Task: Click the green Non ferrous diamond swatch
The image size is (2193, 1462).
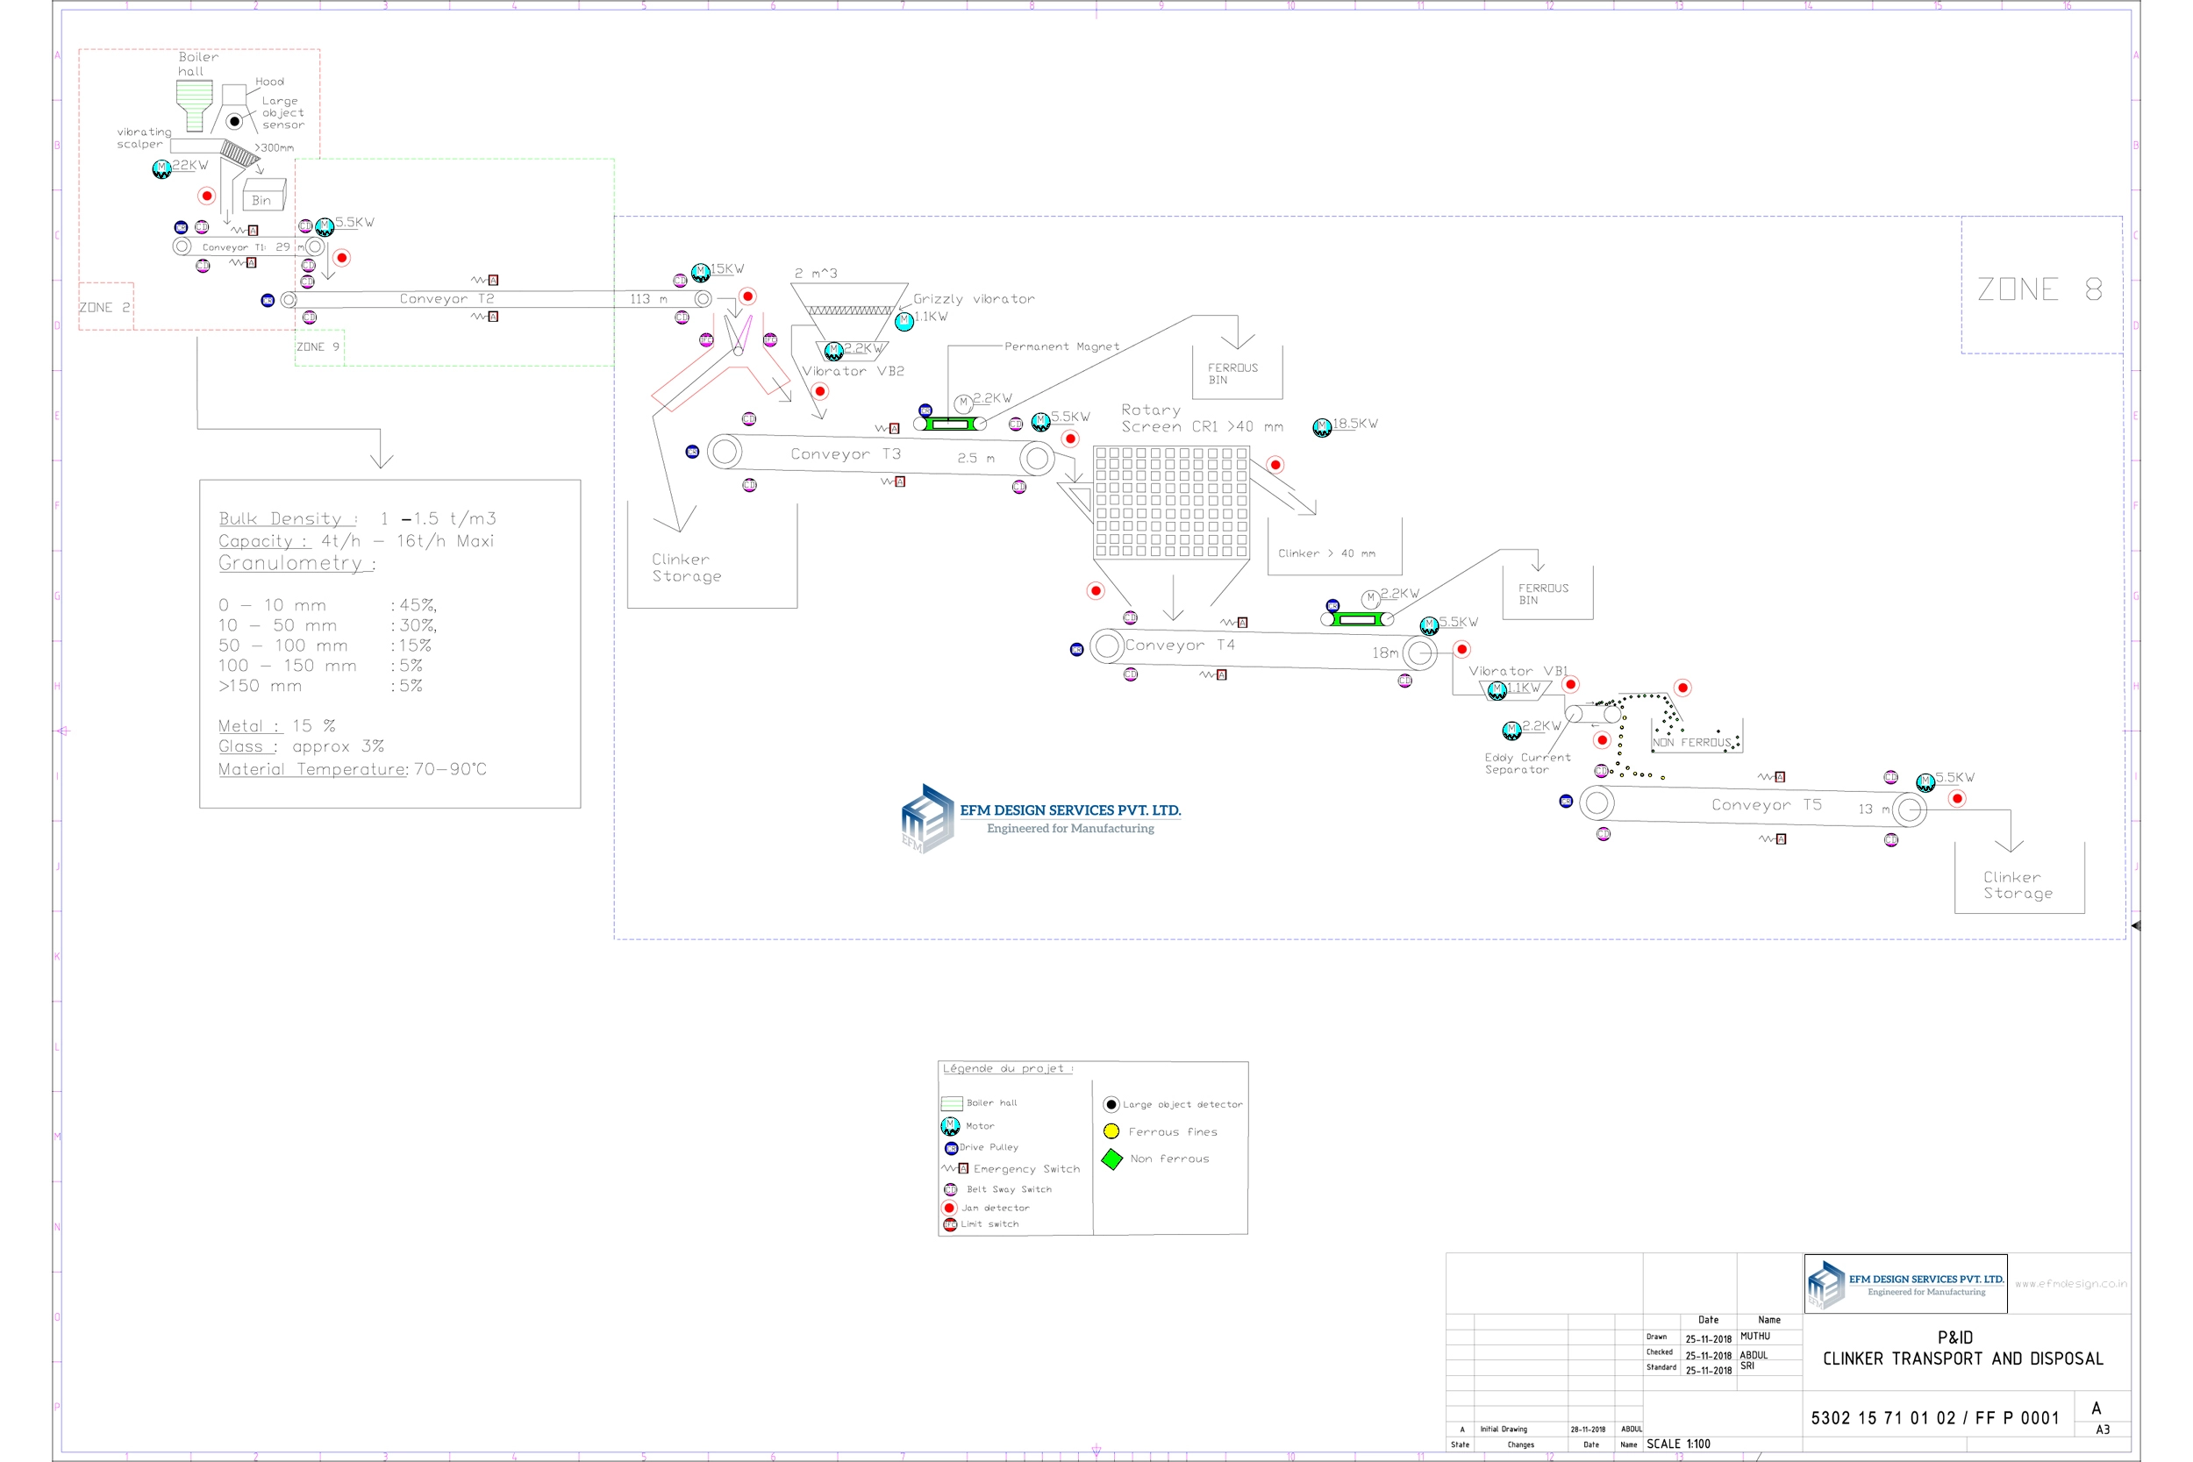Action: 1111,1159
